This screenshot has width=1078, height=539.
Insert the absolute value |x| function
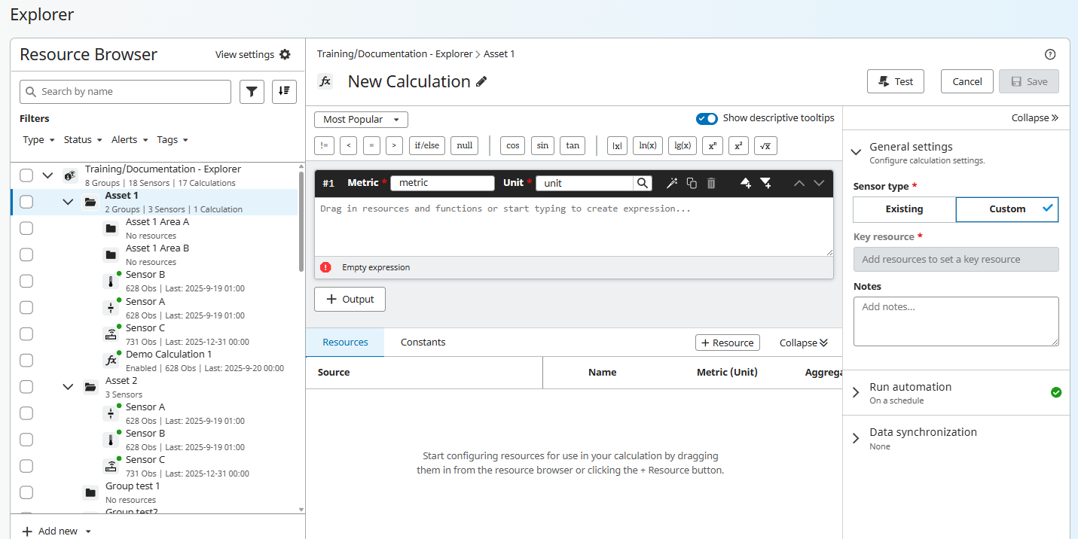click(x=617, y=145)
